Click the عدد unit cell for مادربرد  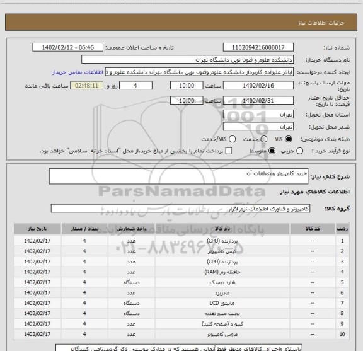[x=131, y=293]
